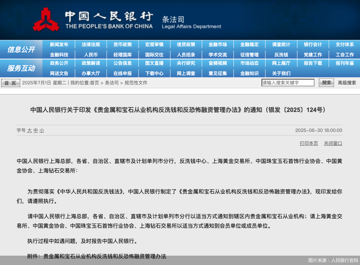
Task: Open 网送文告 link
Action: coord(59,73)
